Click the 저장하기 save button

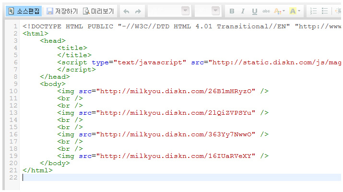(x=62, y=11)
